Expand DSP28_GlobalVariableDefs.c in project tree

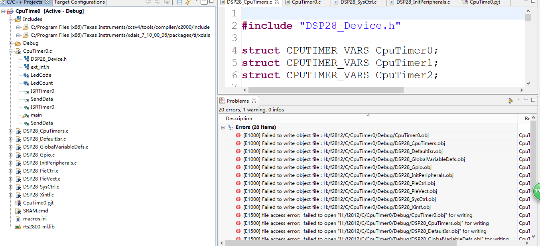coord(11,147)
